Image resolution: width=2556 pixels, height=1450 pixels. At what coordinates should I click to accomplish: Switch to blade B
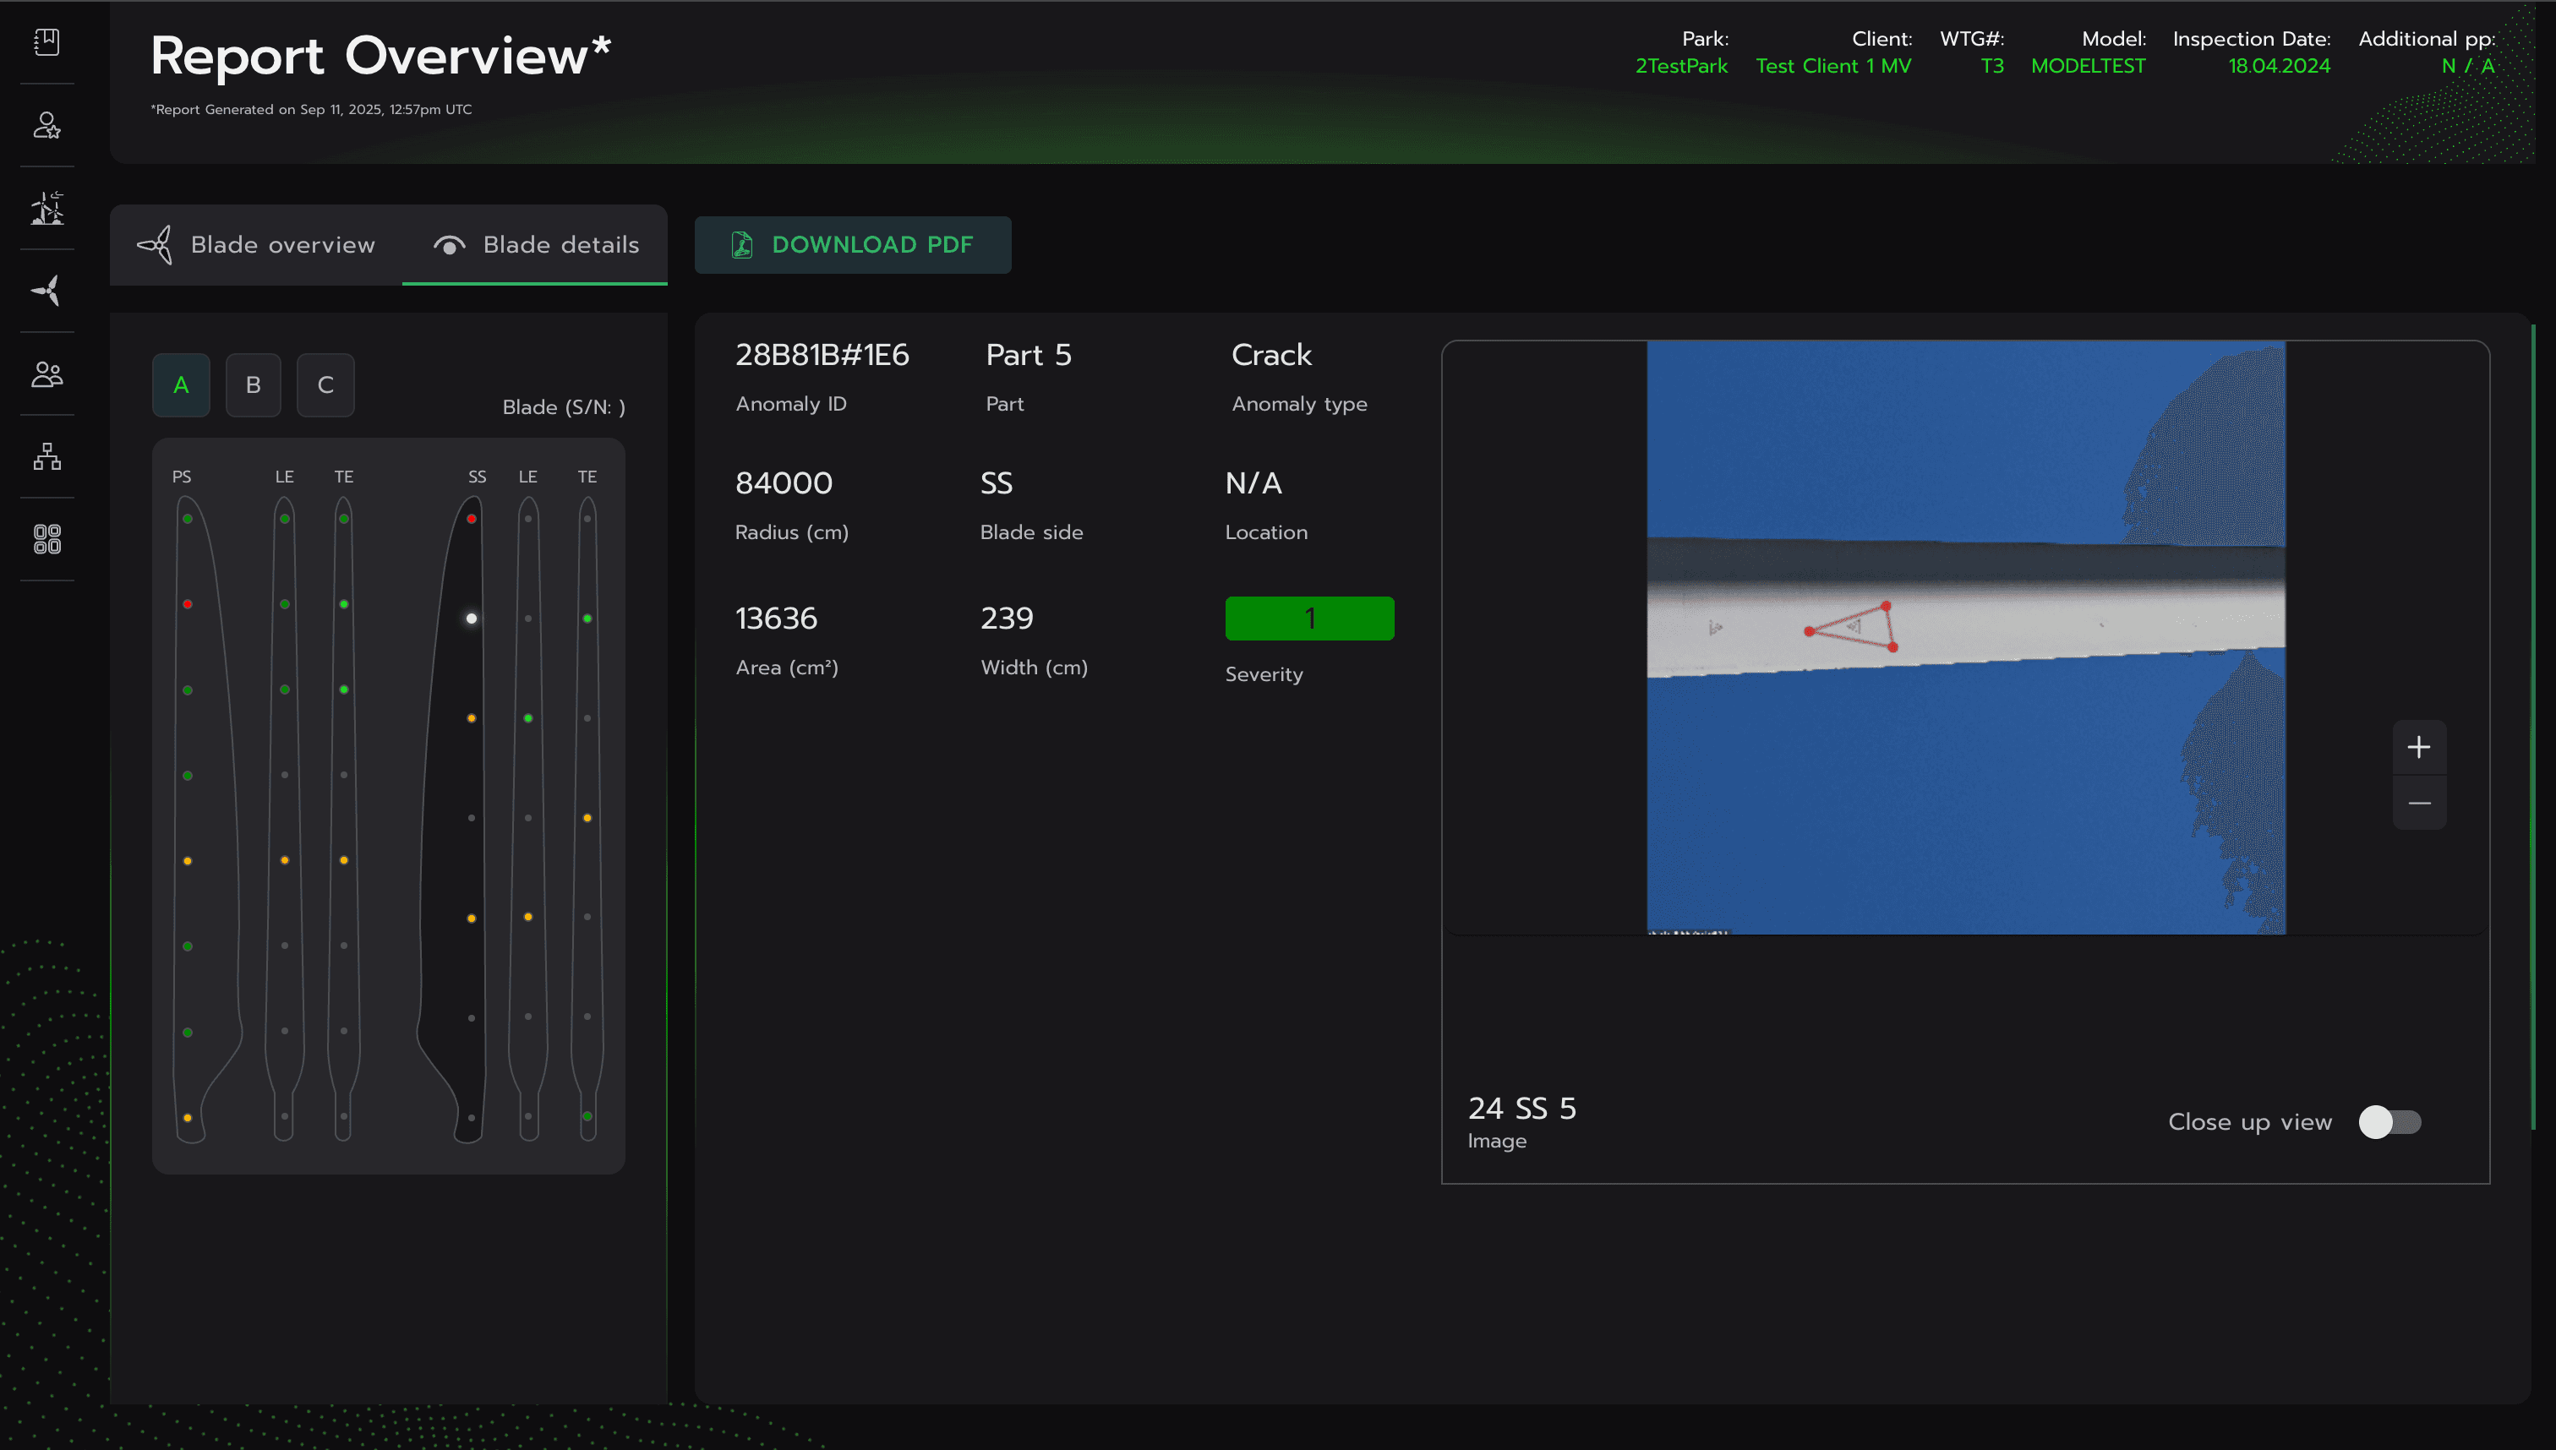coord(253,384)
